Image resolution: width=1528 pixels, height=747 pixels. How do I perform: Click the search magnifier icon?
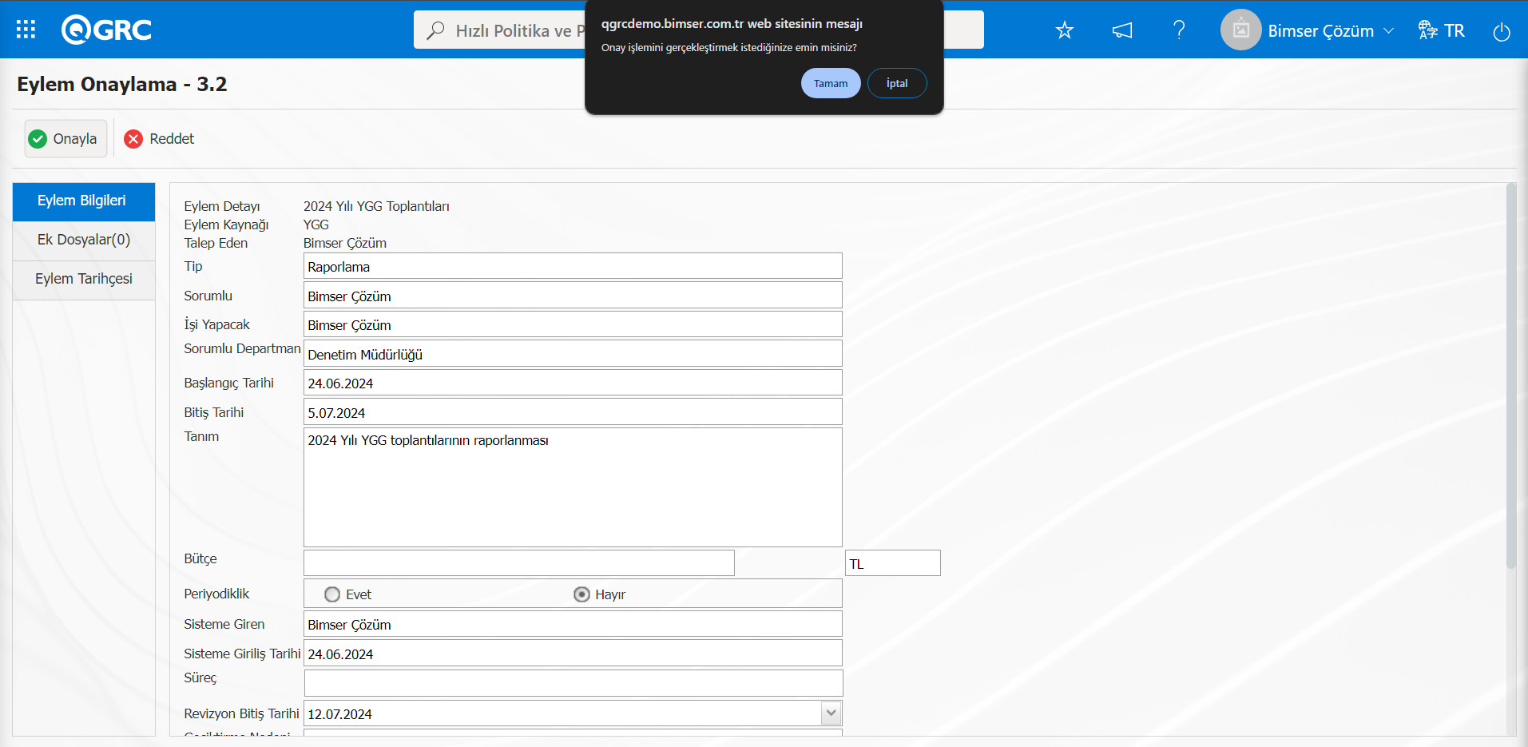pos(435,30)
